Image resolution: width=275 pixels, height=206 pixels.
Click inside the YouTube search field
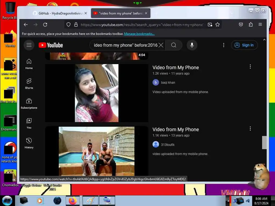coord(125,45)
